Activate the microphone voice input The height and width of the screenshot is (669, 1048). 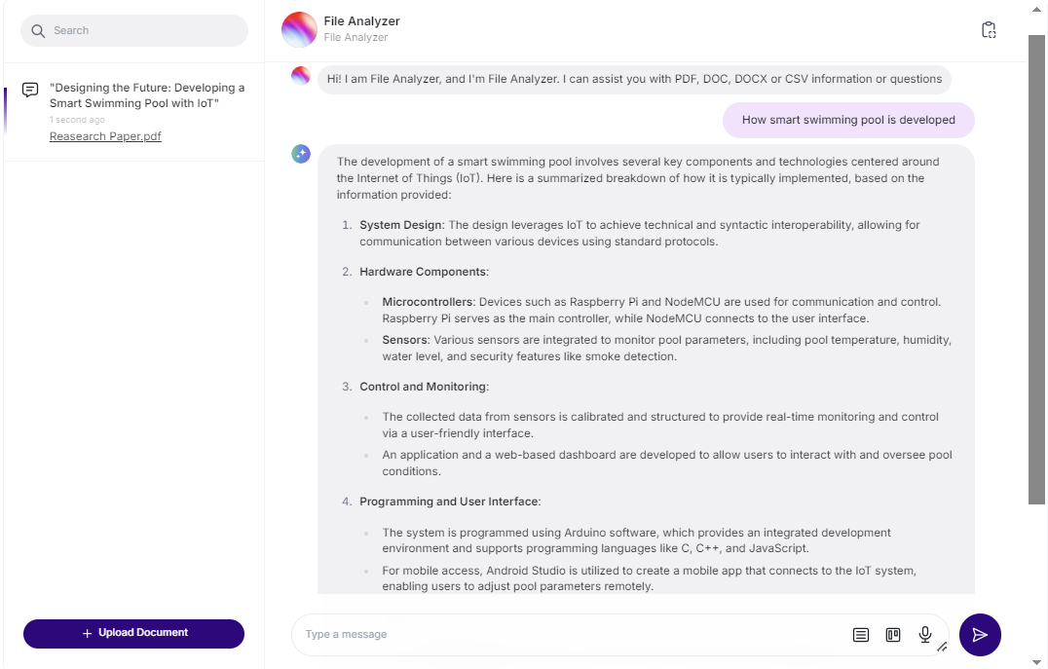point(924,635)
